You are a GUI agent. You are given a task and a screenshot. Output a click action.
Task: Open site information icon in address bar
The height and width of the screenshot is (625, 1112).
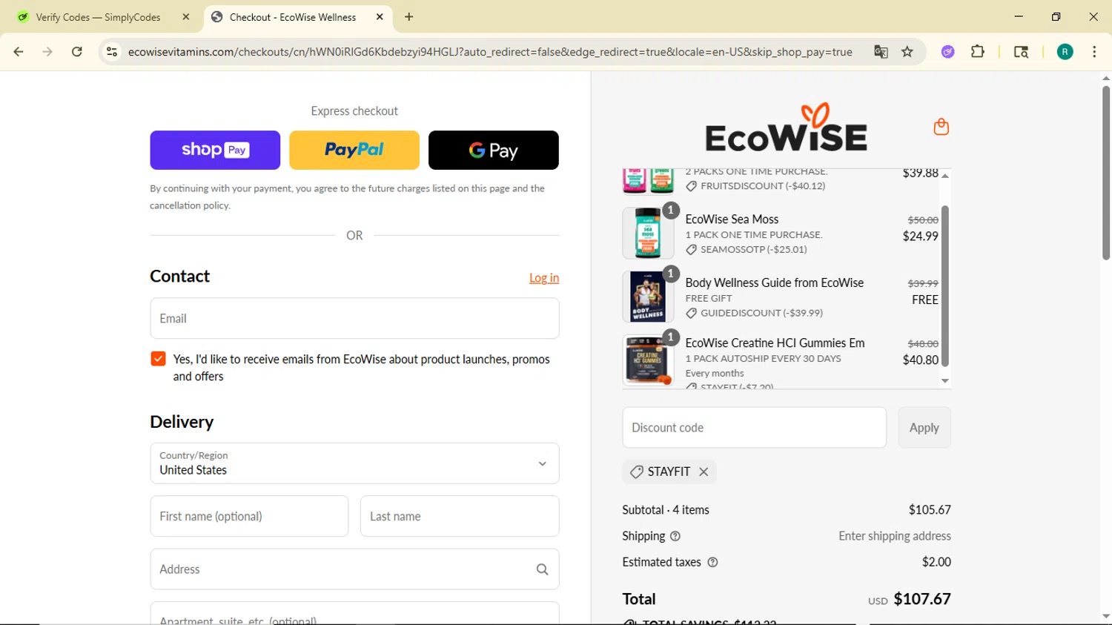[x=112, y=52]
